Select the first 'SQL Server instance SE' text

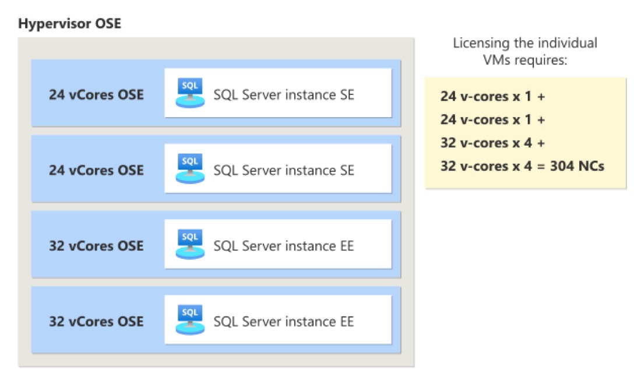pos(284,95)
